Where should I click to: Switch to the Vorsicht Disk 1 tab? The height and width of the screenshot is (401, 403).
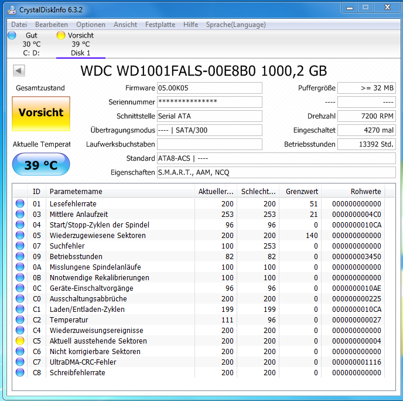[x=80, y=44]
